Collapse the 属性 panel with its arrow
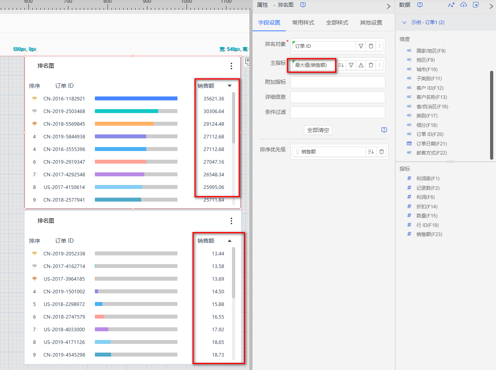 388,6
